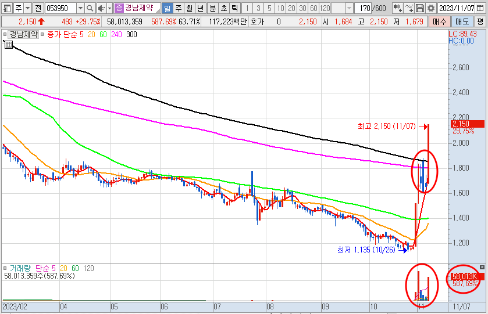
Task: Click the 거래량 volume legend label
Action: point(20,268)
